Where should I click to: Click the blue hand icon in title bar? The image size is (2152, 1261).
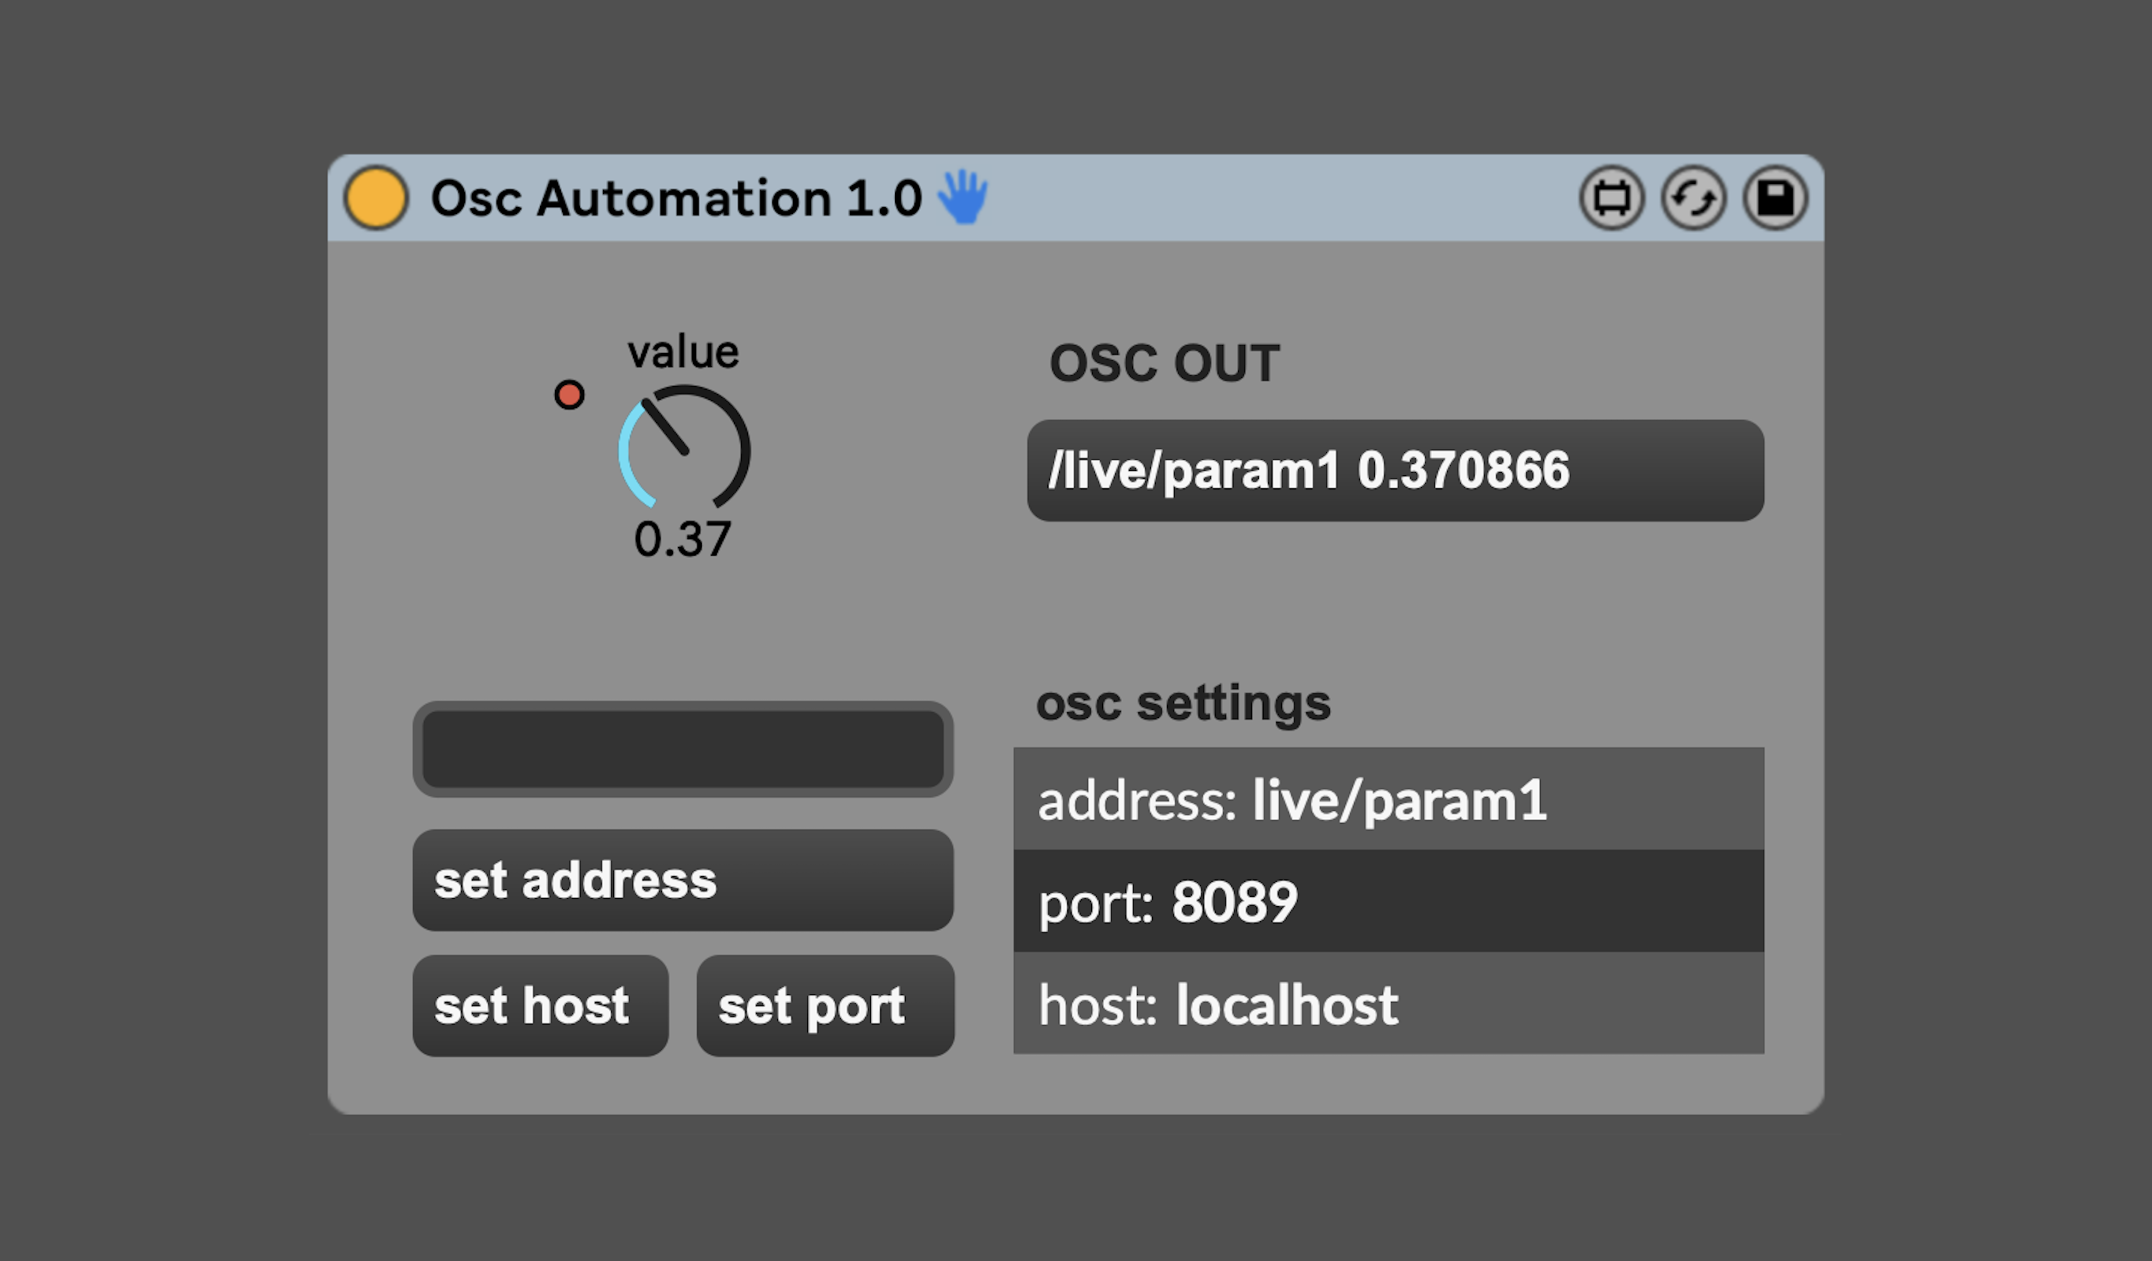(x=962, y=197)
